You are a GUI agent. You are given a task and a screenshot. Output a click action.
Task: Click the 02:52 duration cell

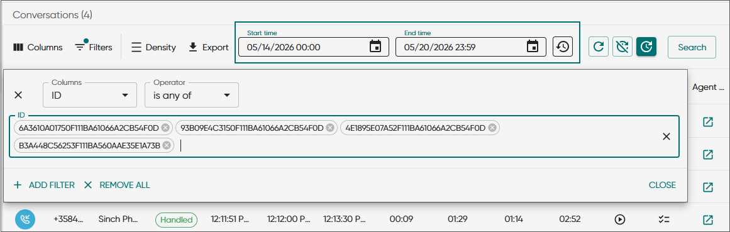tap(570, 219)
